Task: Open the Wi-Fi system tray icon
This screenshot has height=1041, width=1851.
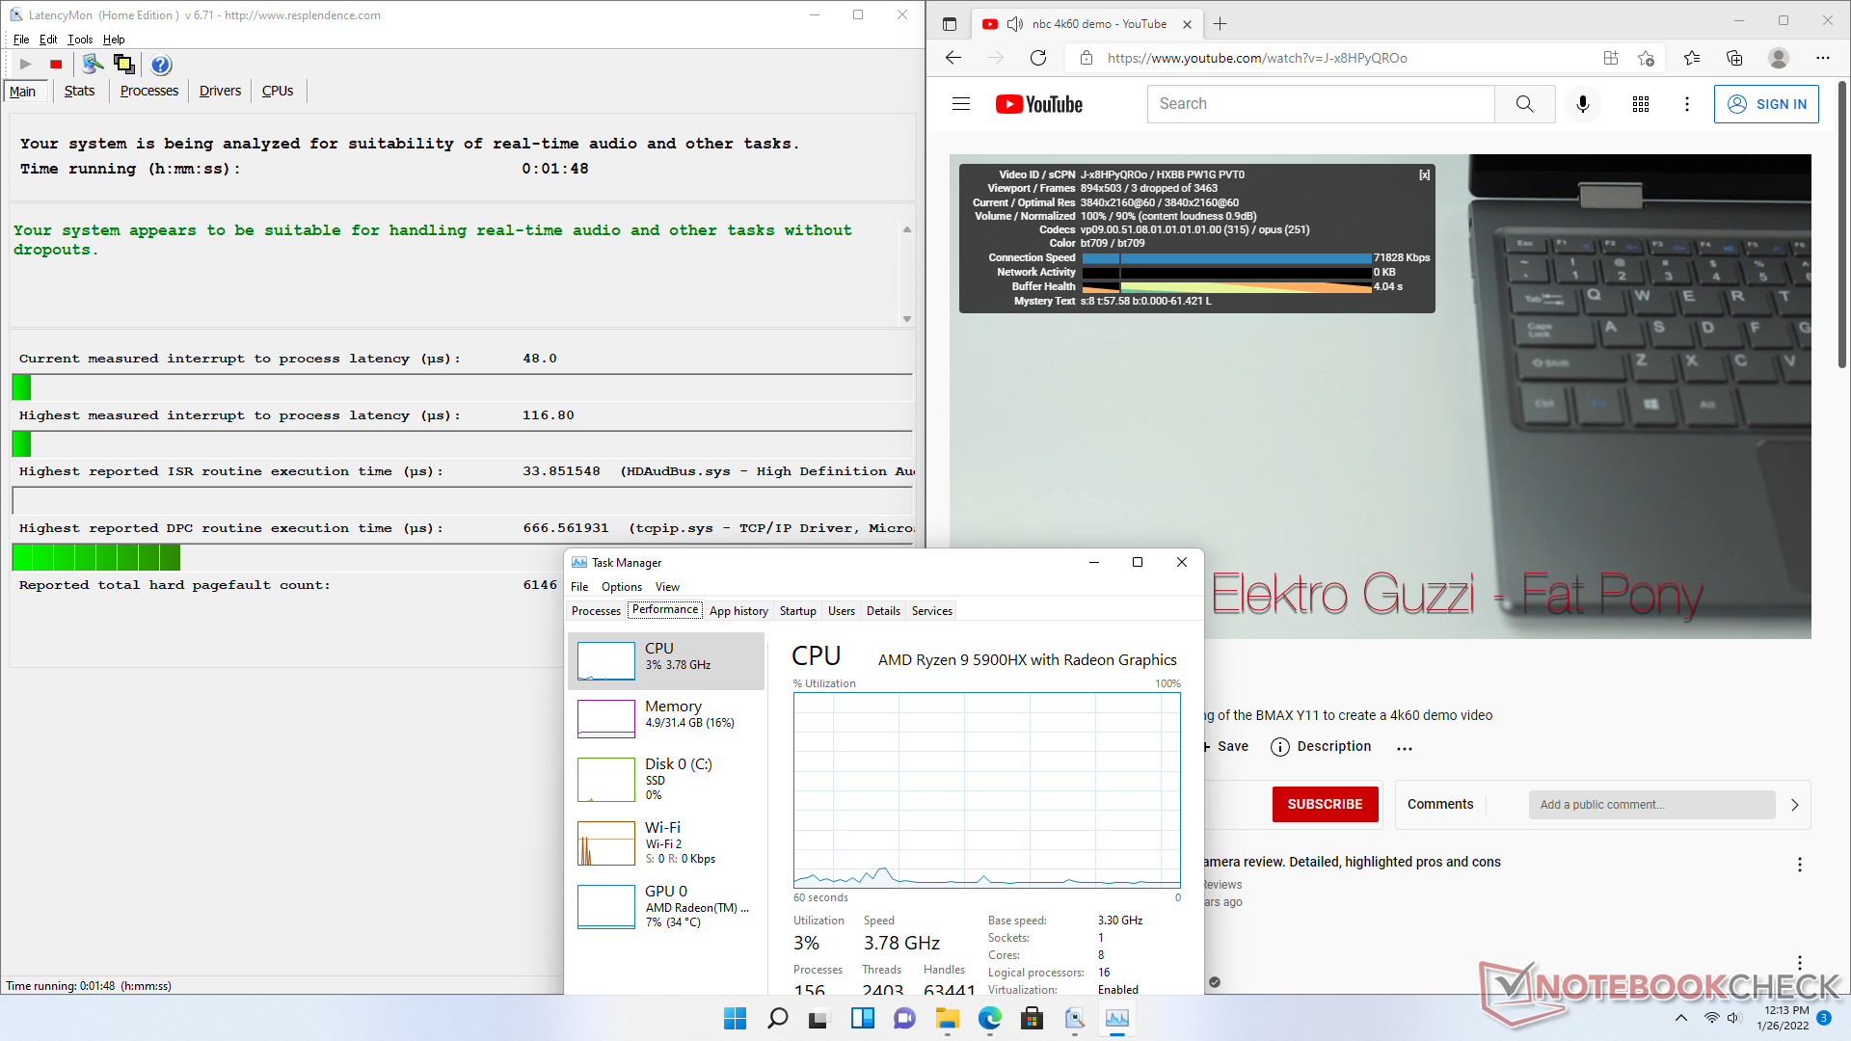Action: (1711, 1018)
